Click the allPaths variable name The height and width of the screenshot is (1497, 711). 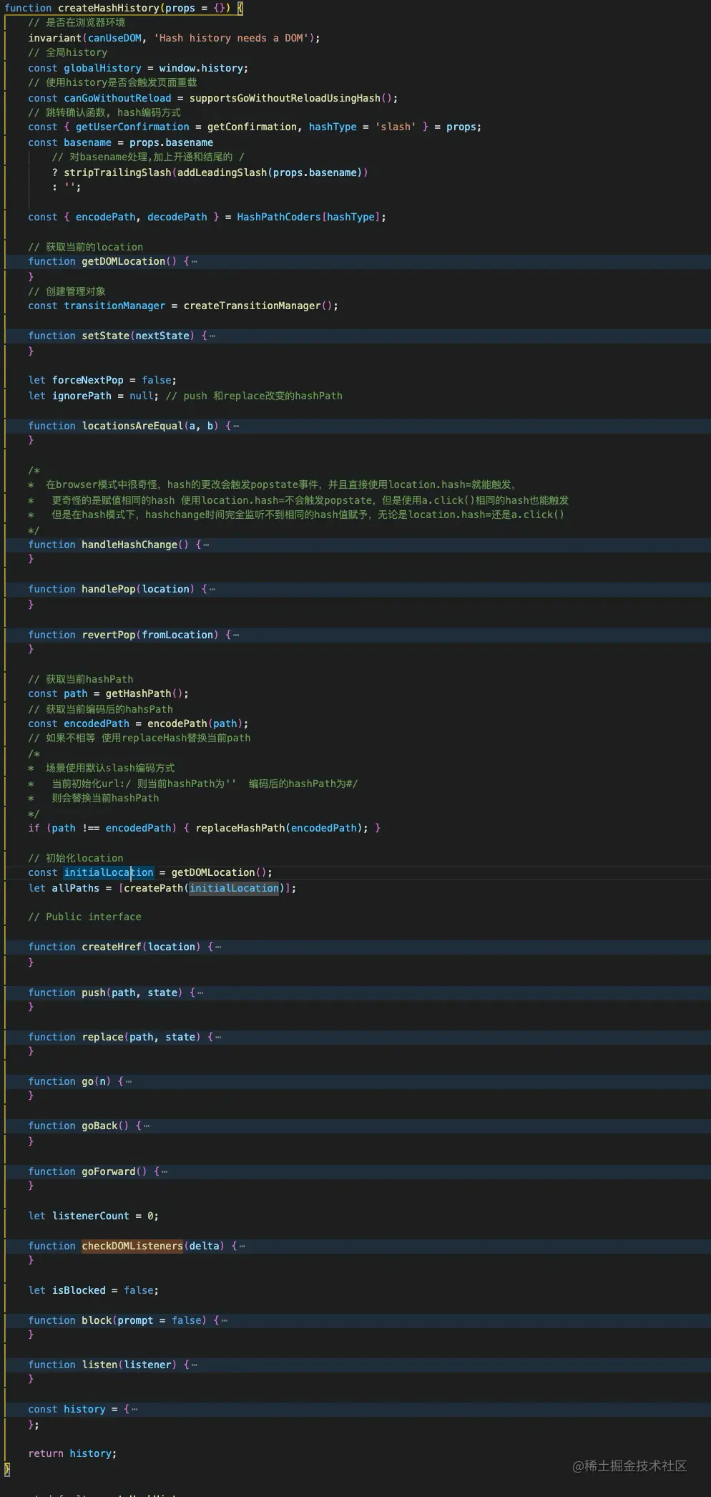pos(75,888)
